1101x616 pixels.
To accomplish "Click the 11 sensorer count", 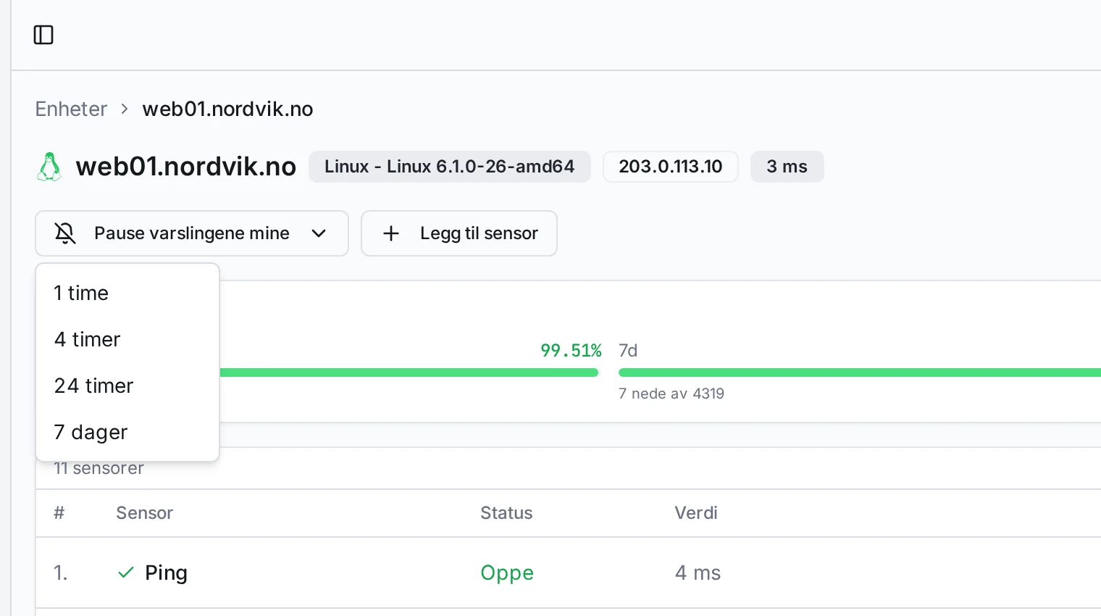I will pos(99,468).
